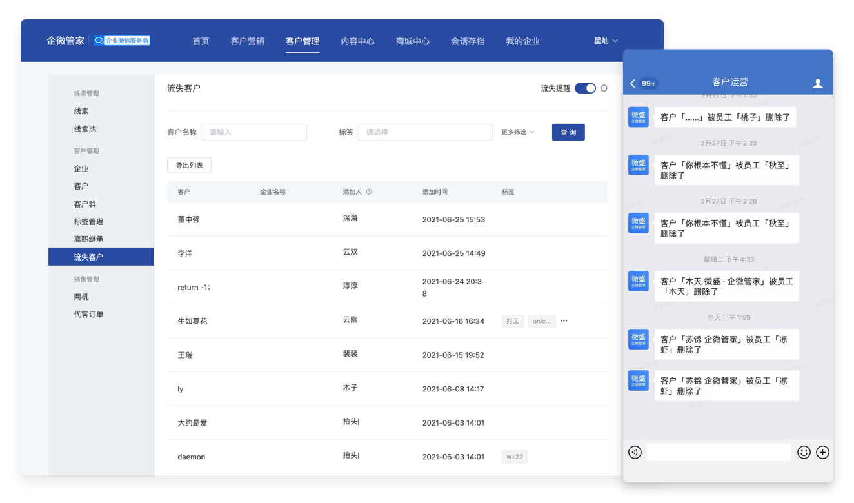This screenshot has width=854, height=503.
Task: Open the contact profile icon in chat header
Action: click(x=817, y=83)
